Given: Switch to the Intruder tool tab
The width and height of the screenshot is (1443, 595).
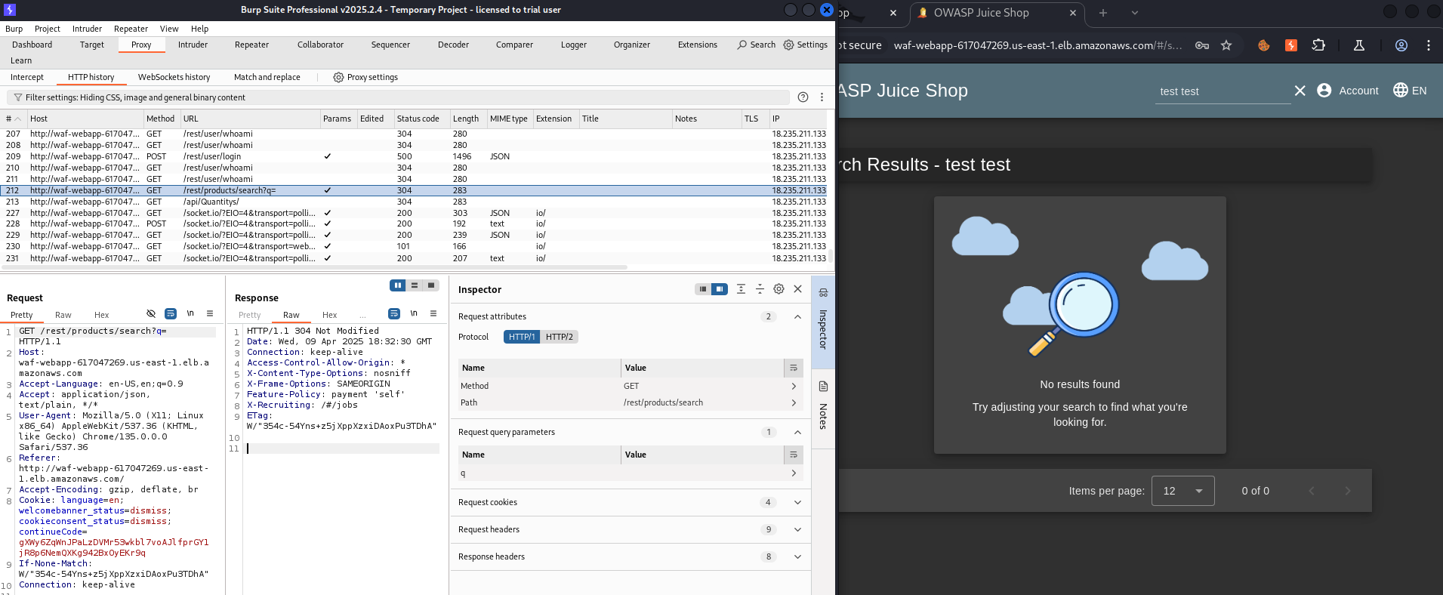Looking at the screenshot, I should tap(193, 45).
